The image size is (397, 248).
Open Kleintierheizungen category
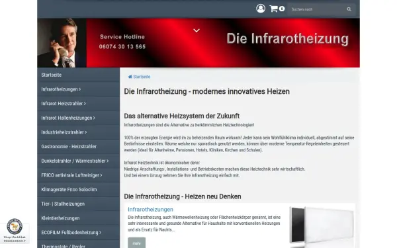79,218
